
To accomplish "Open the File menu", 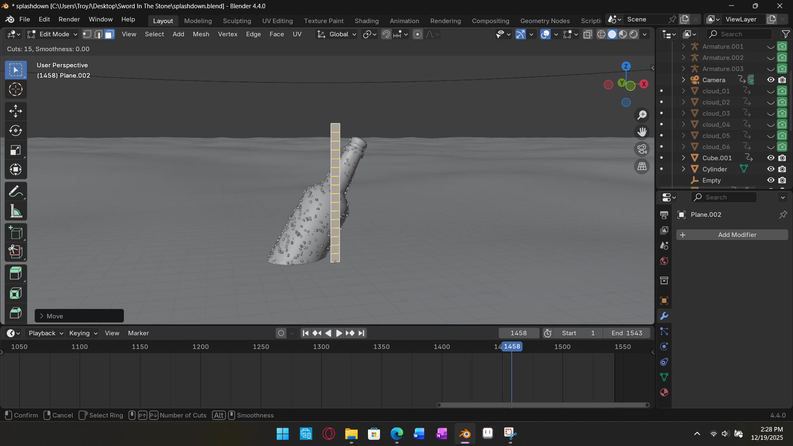I will pos(25,19).
